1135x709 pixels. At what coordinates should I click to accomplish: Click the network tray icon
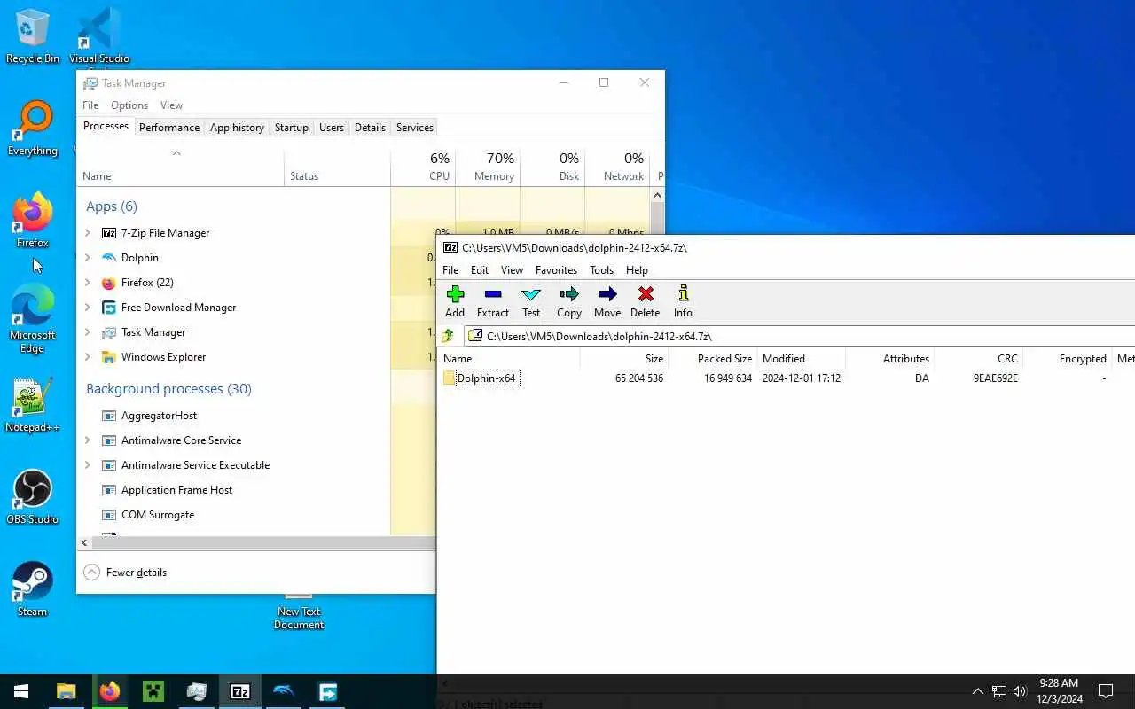point(998,691)
